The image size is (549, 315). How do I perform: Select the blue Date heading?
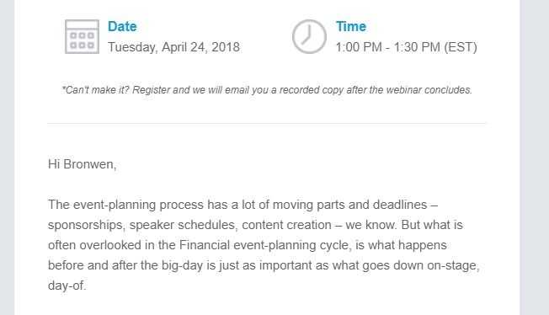(122, 27)
